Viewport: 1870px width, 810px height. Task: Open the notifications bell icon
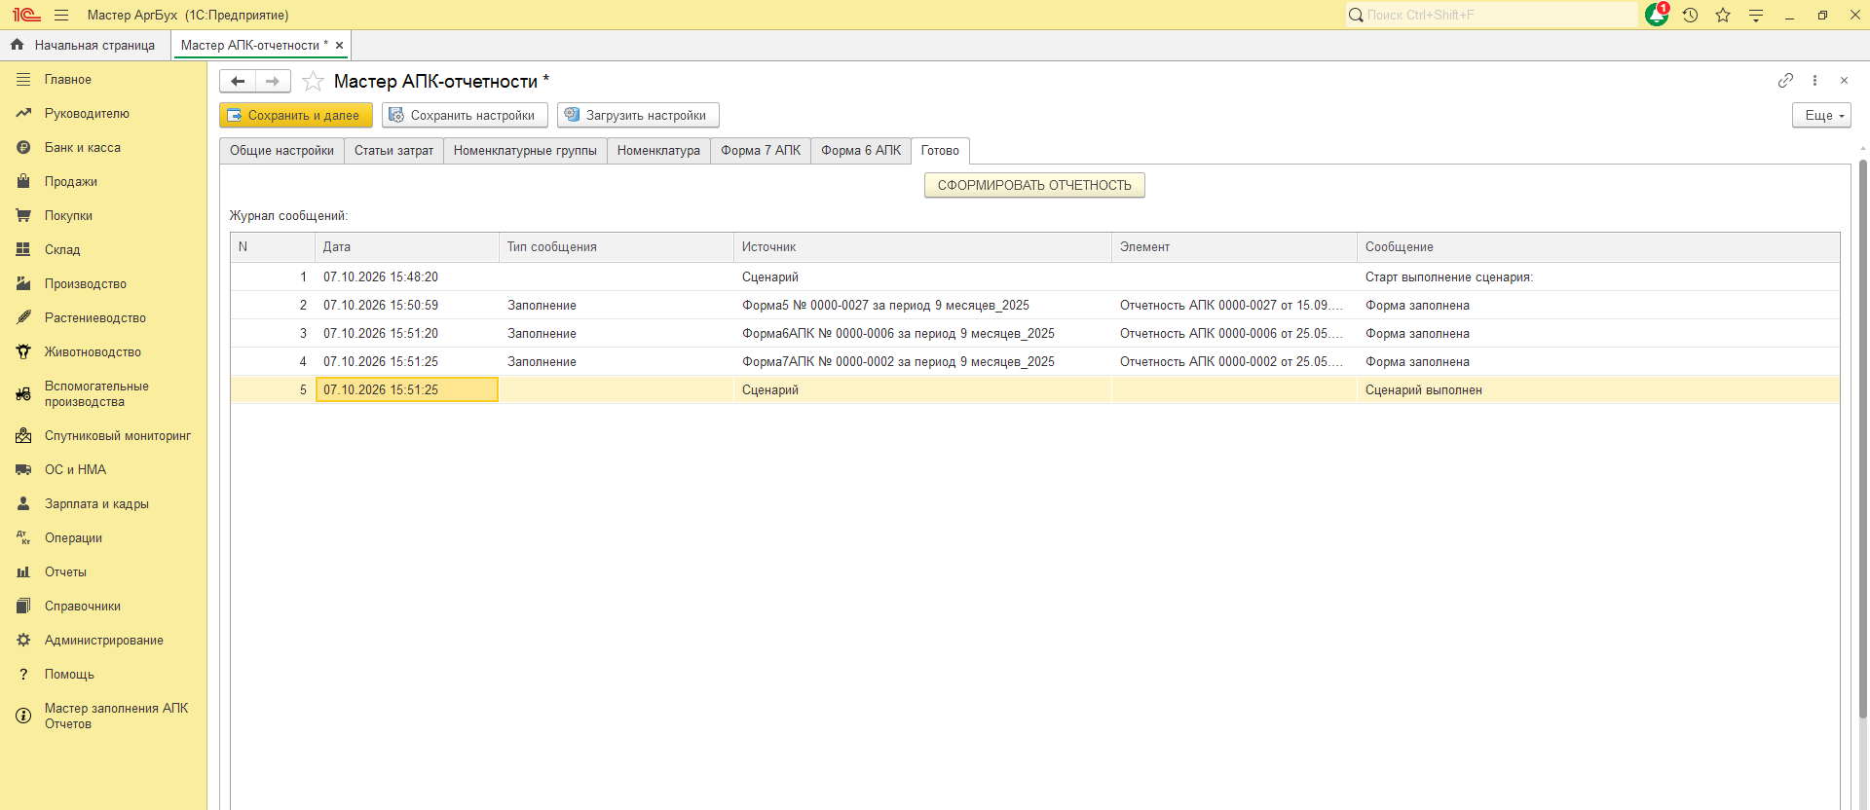pos(1657,15)
